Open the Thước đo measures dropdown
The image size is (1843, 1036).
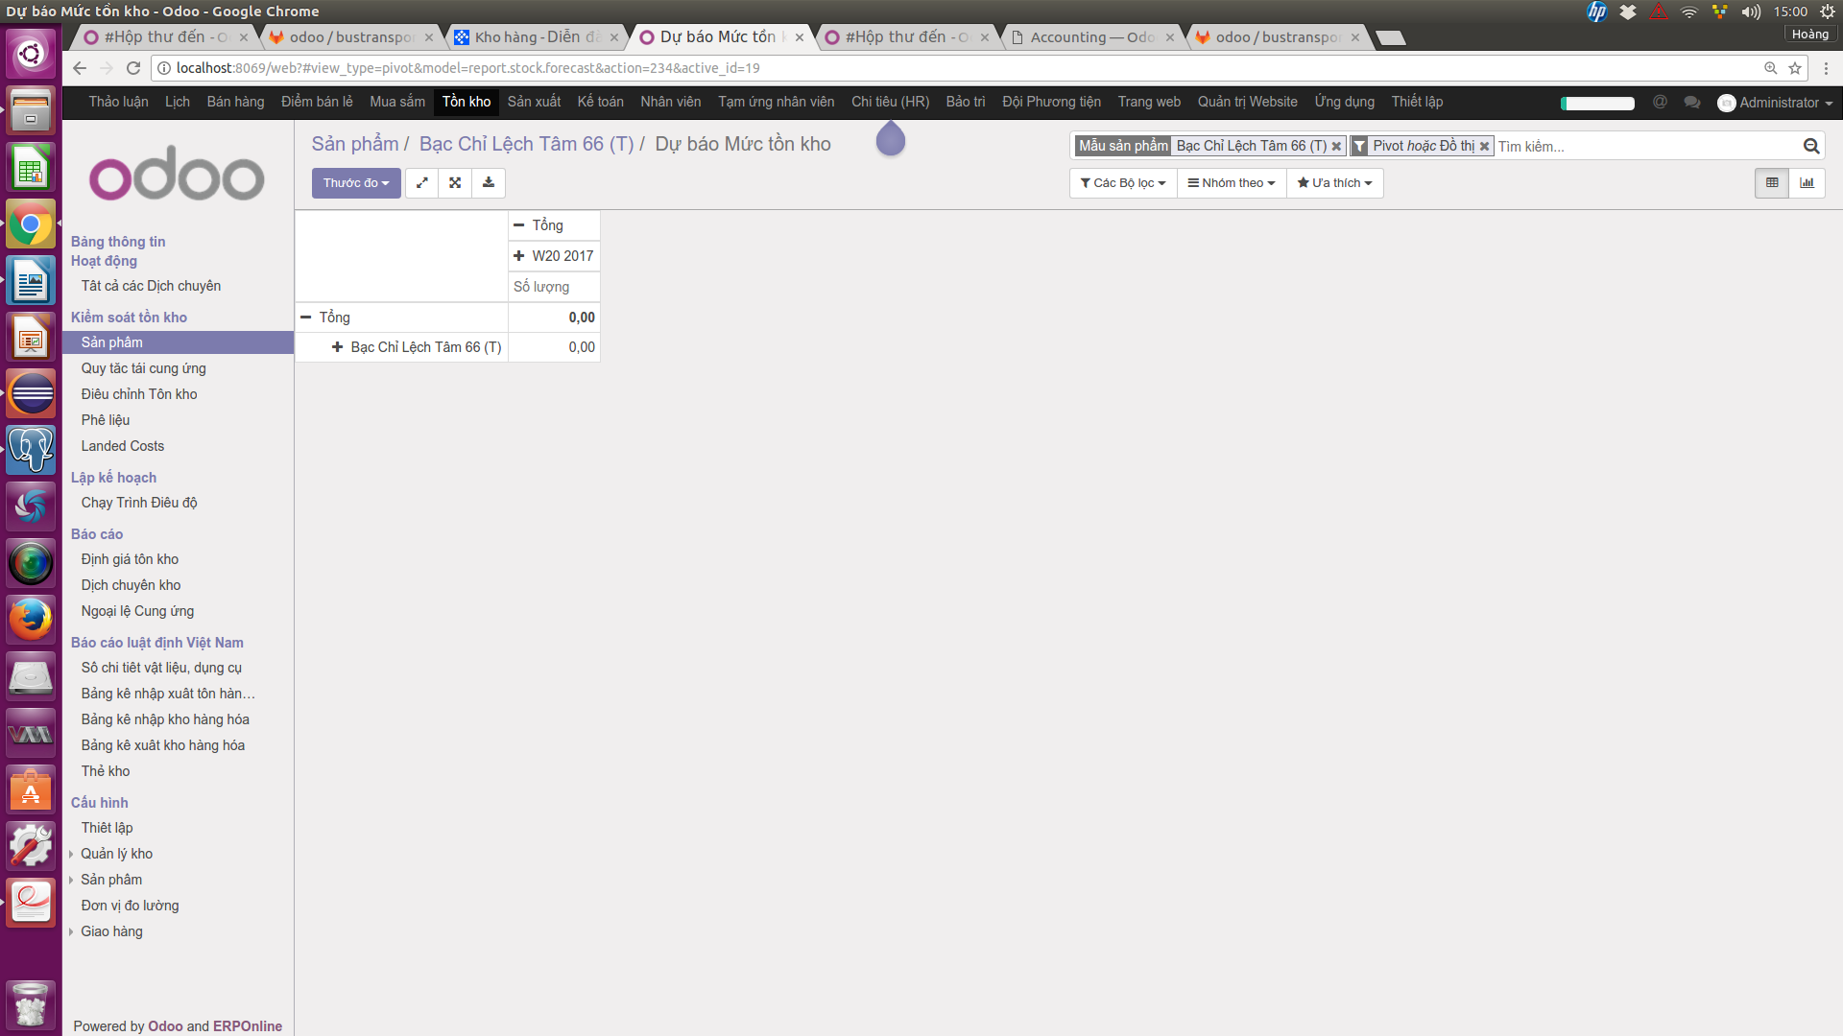coord(356,183)
